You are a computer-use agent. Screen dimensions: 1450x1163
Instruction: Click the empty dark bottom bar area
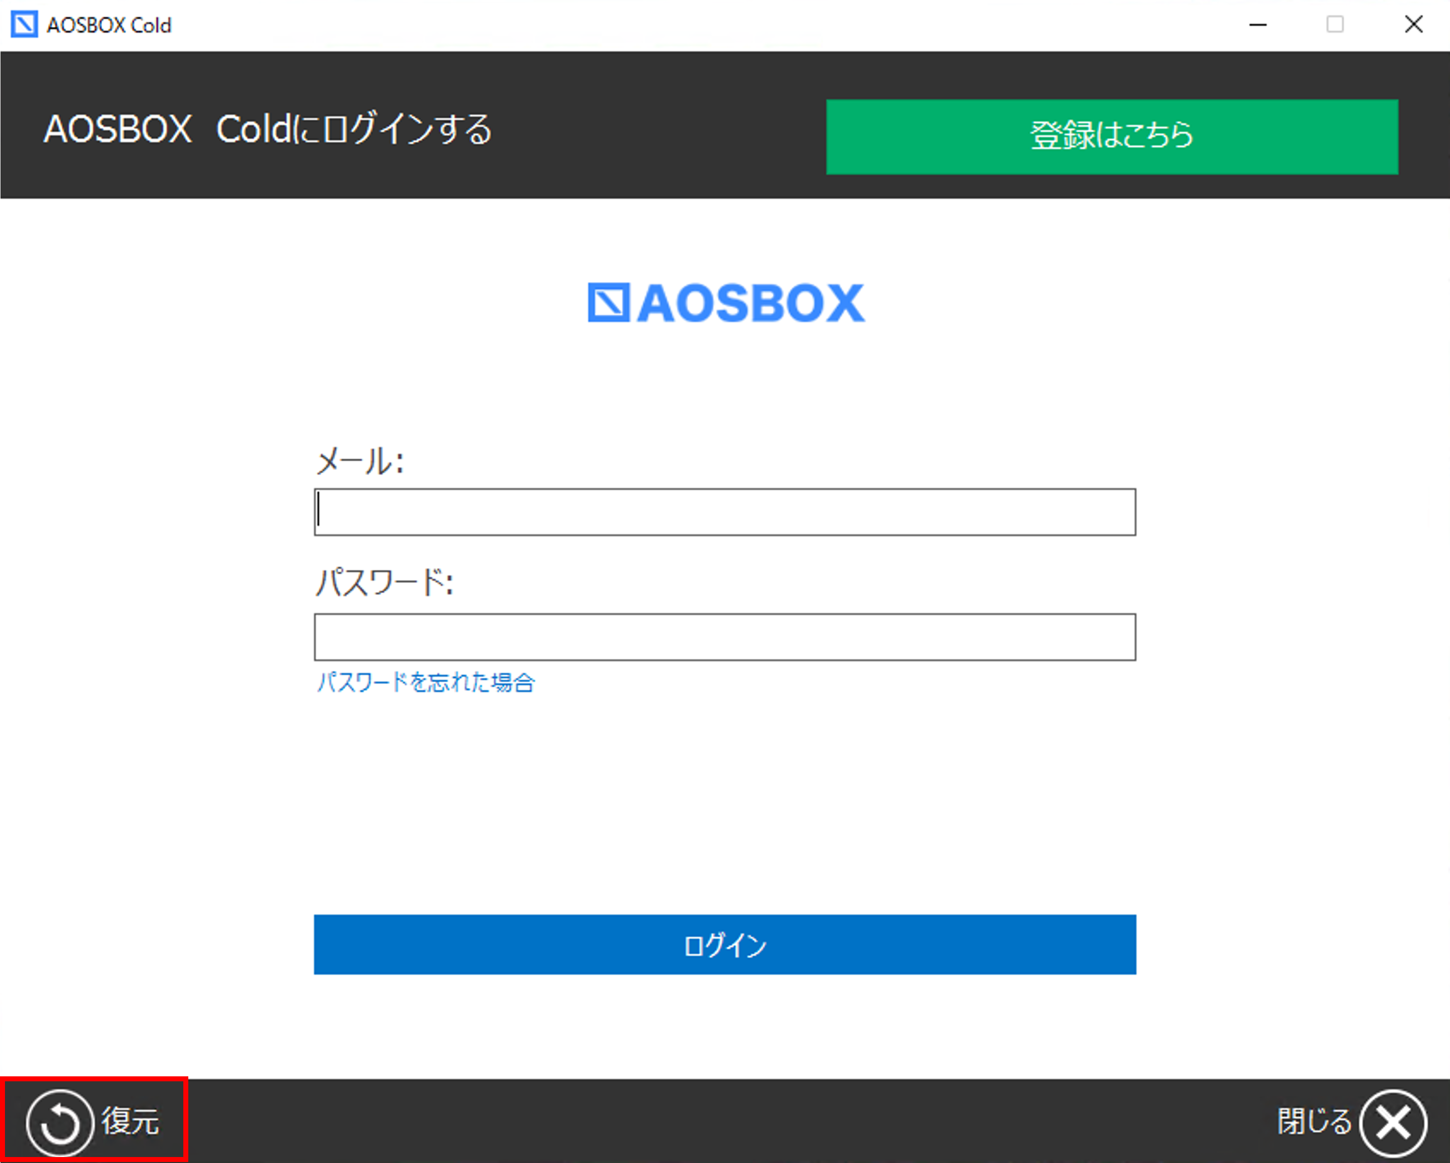[x=726, y=1121]
